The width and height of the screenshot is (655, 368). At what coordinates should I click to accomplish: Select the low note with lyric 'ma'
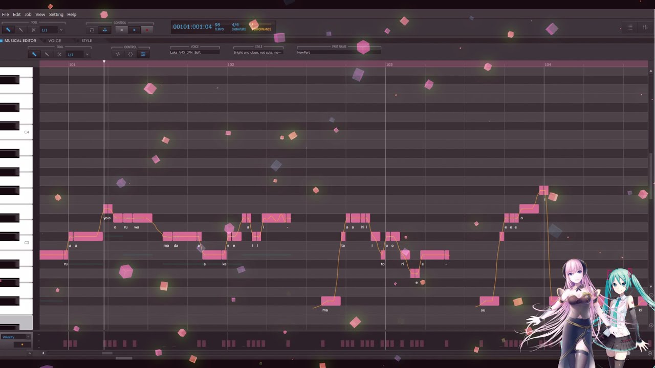[331, 301]
